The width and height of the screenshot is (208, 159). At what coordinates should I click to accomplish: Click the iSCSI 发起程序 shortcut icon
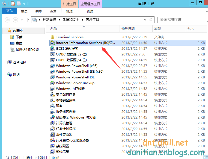point(52,48)
